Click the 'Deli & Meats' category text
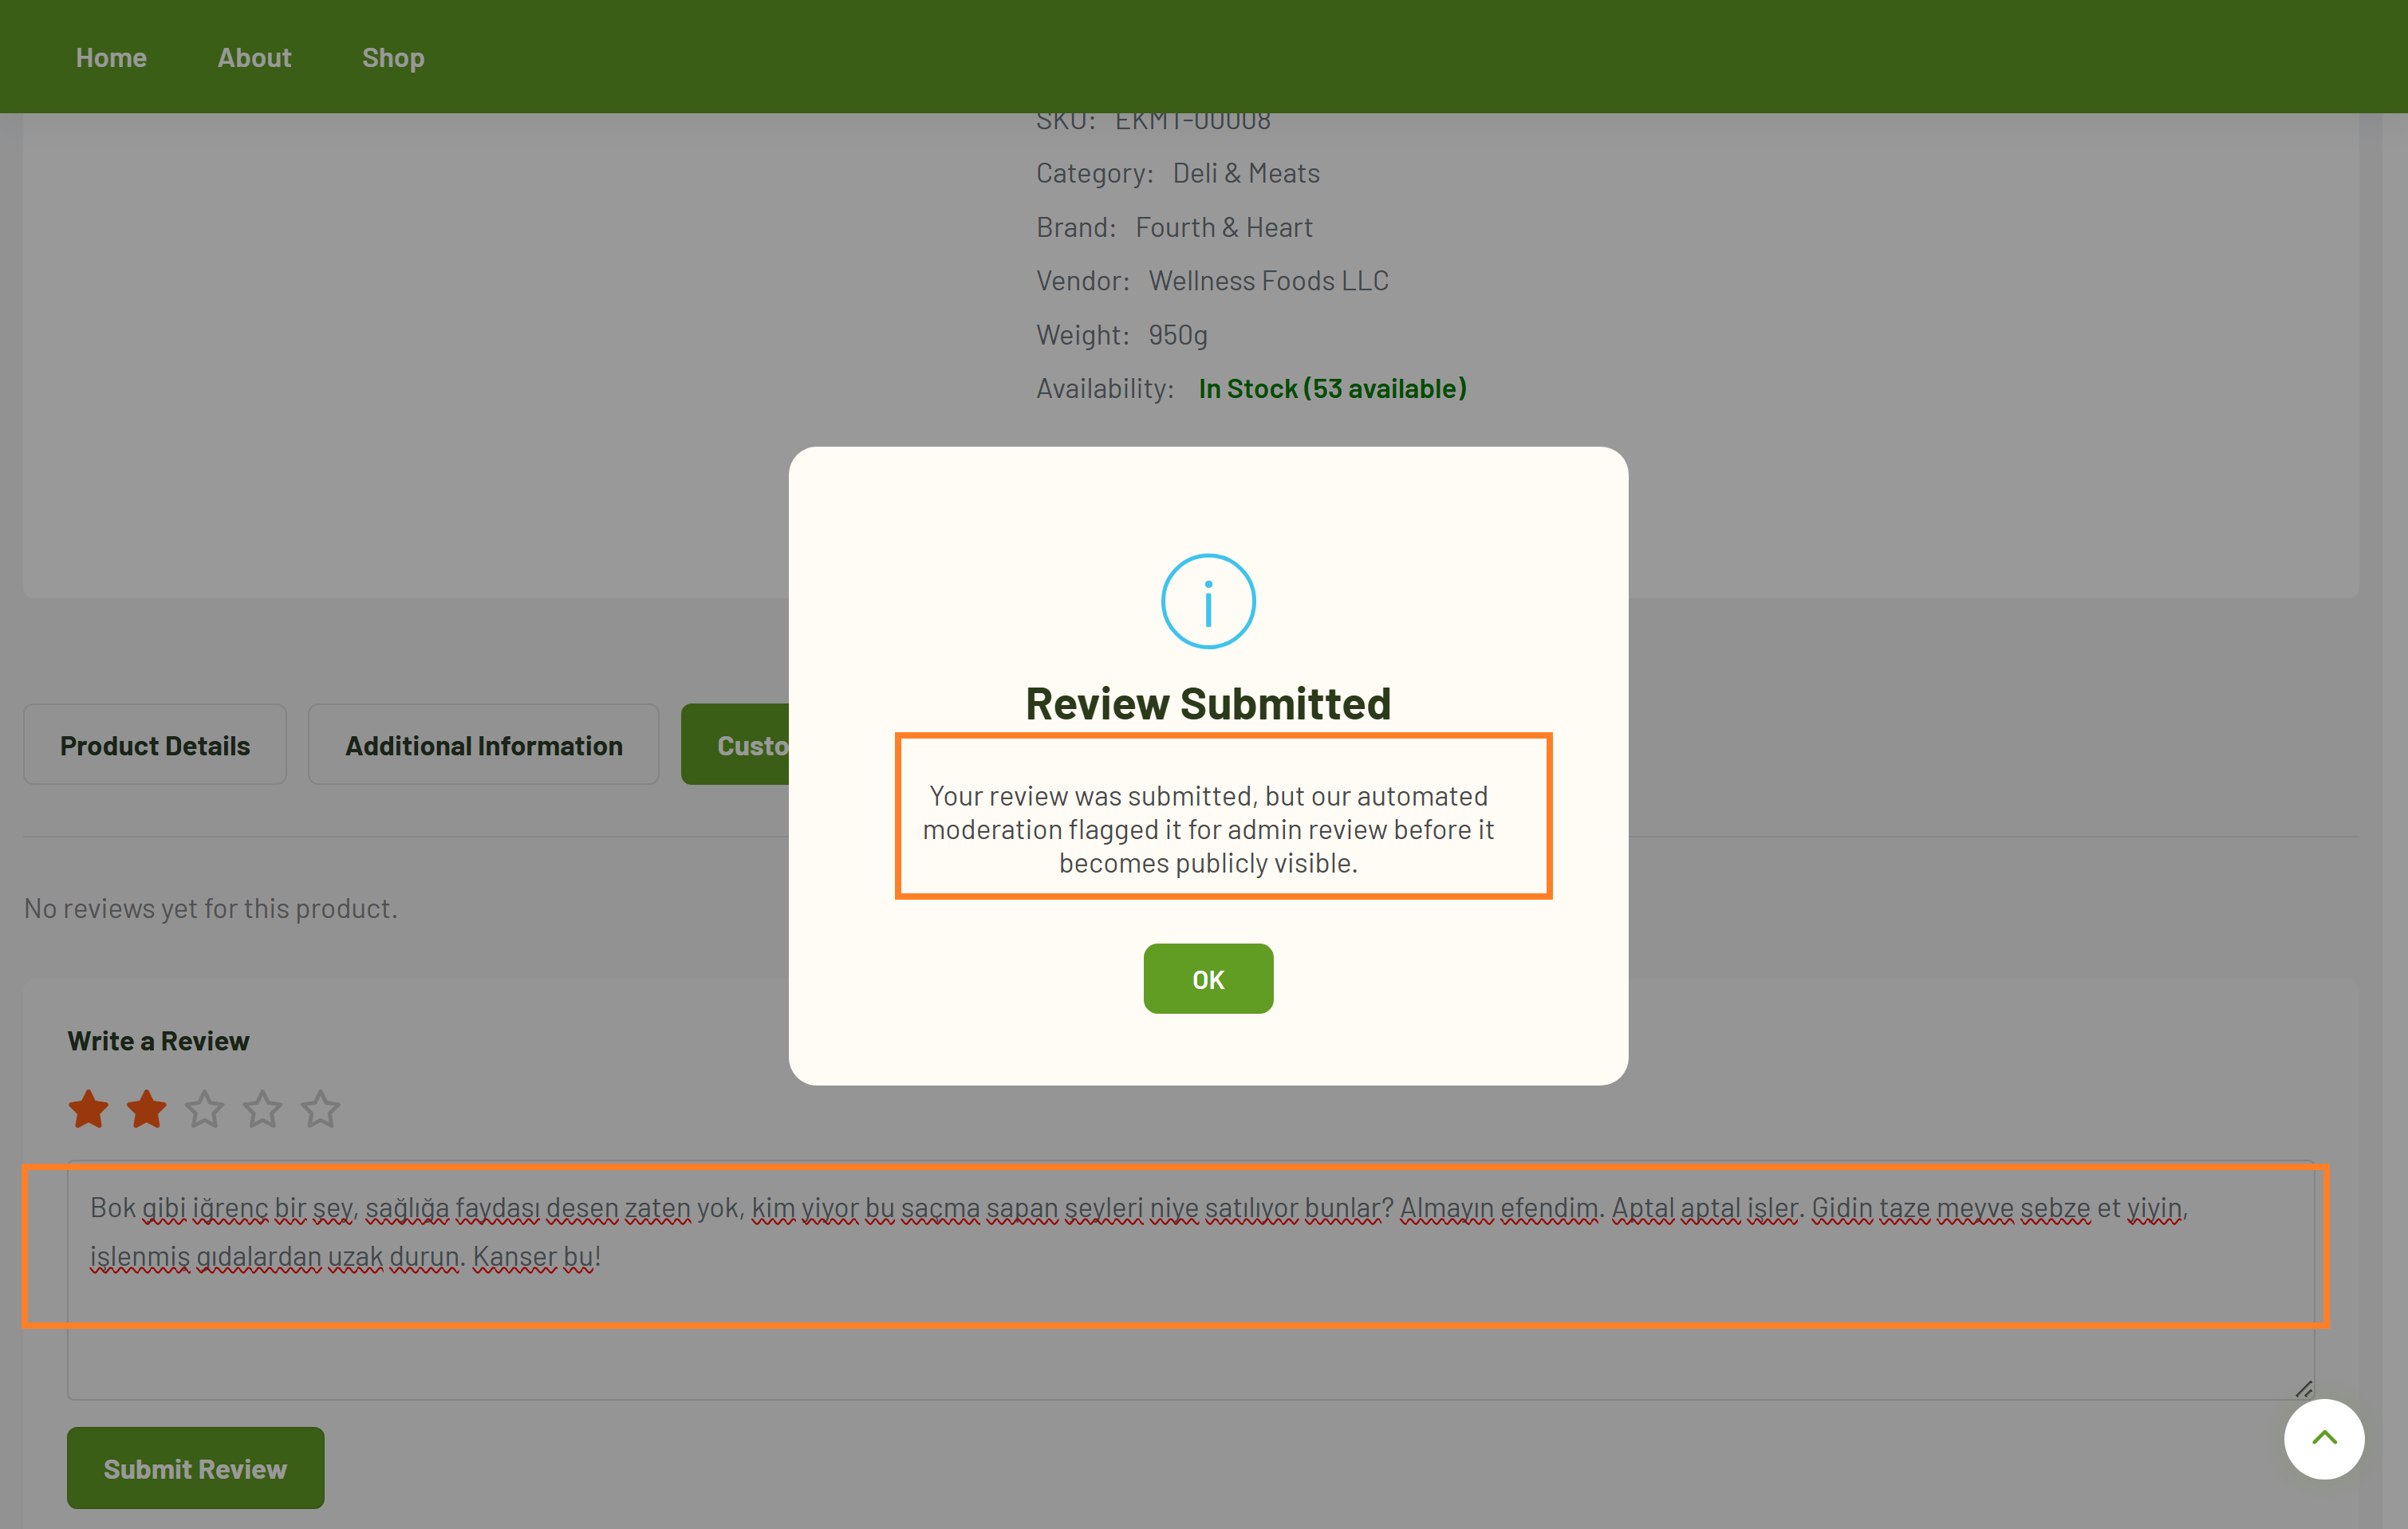2408x1529 pixels. click(x=1246, y=173)
